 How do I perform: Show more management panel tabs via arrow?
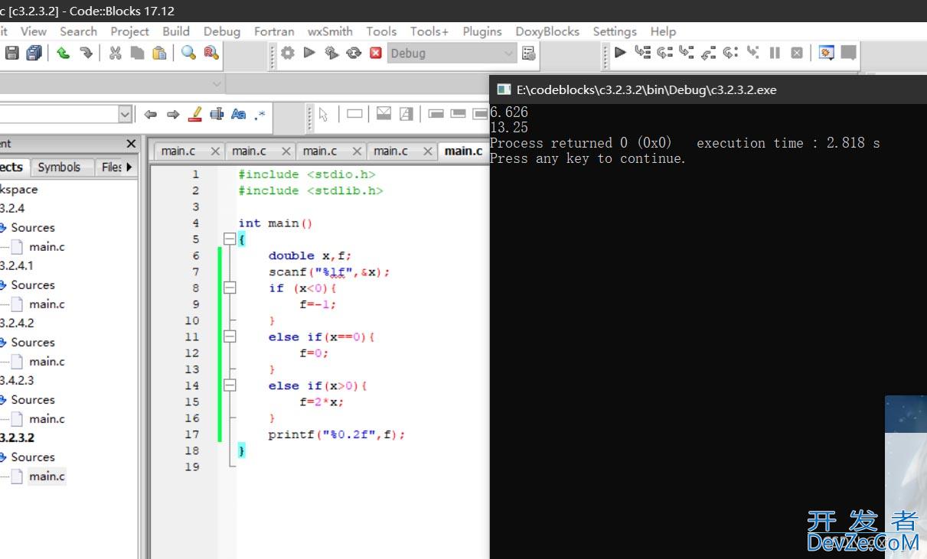pos(129,167)
